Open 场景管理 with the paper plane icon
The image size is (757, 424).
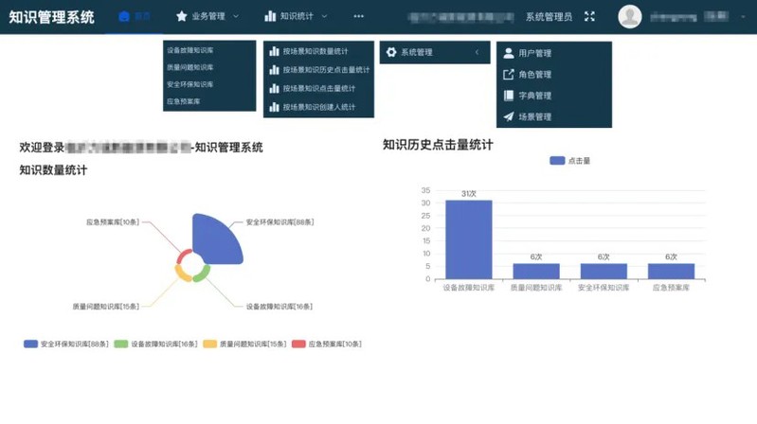(509, 117)
